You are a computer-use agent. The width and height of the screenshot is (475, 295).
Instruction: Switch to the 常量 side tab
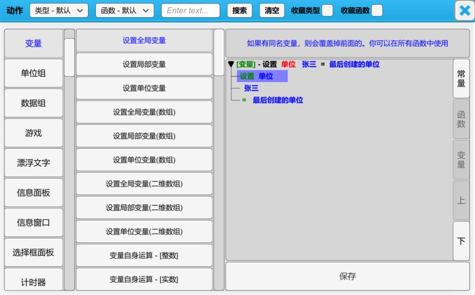coord(461,79)
